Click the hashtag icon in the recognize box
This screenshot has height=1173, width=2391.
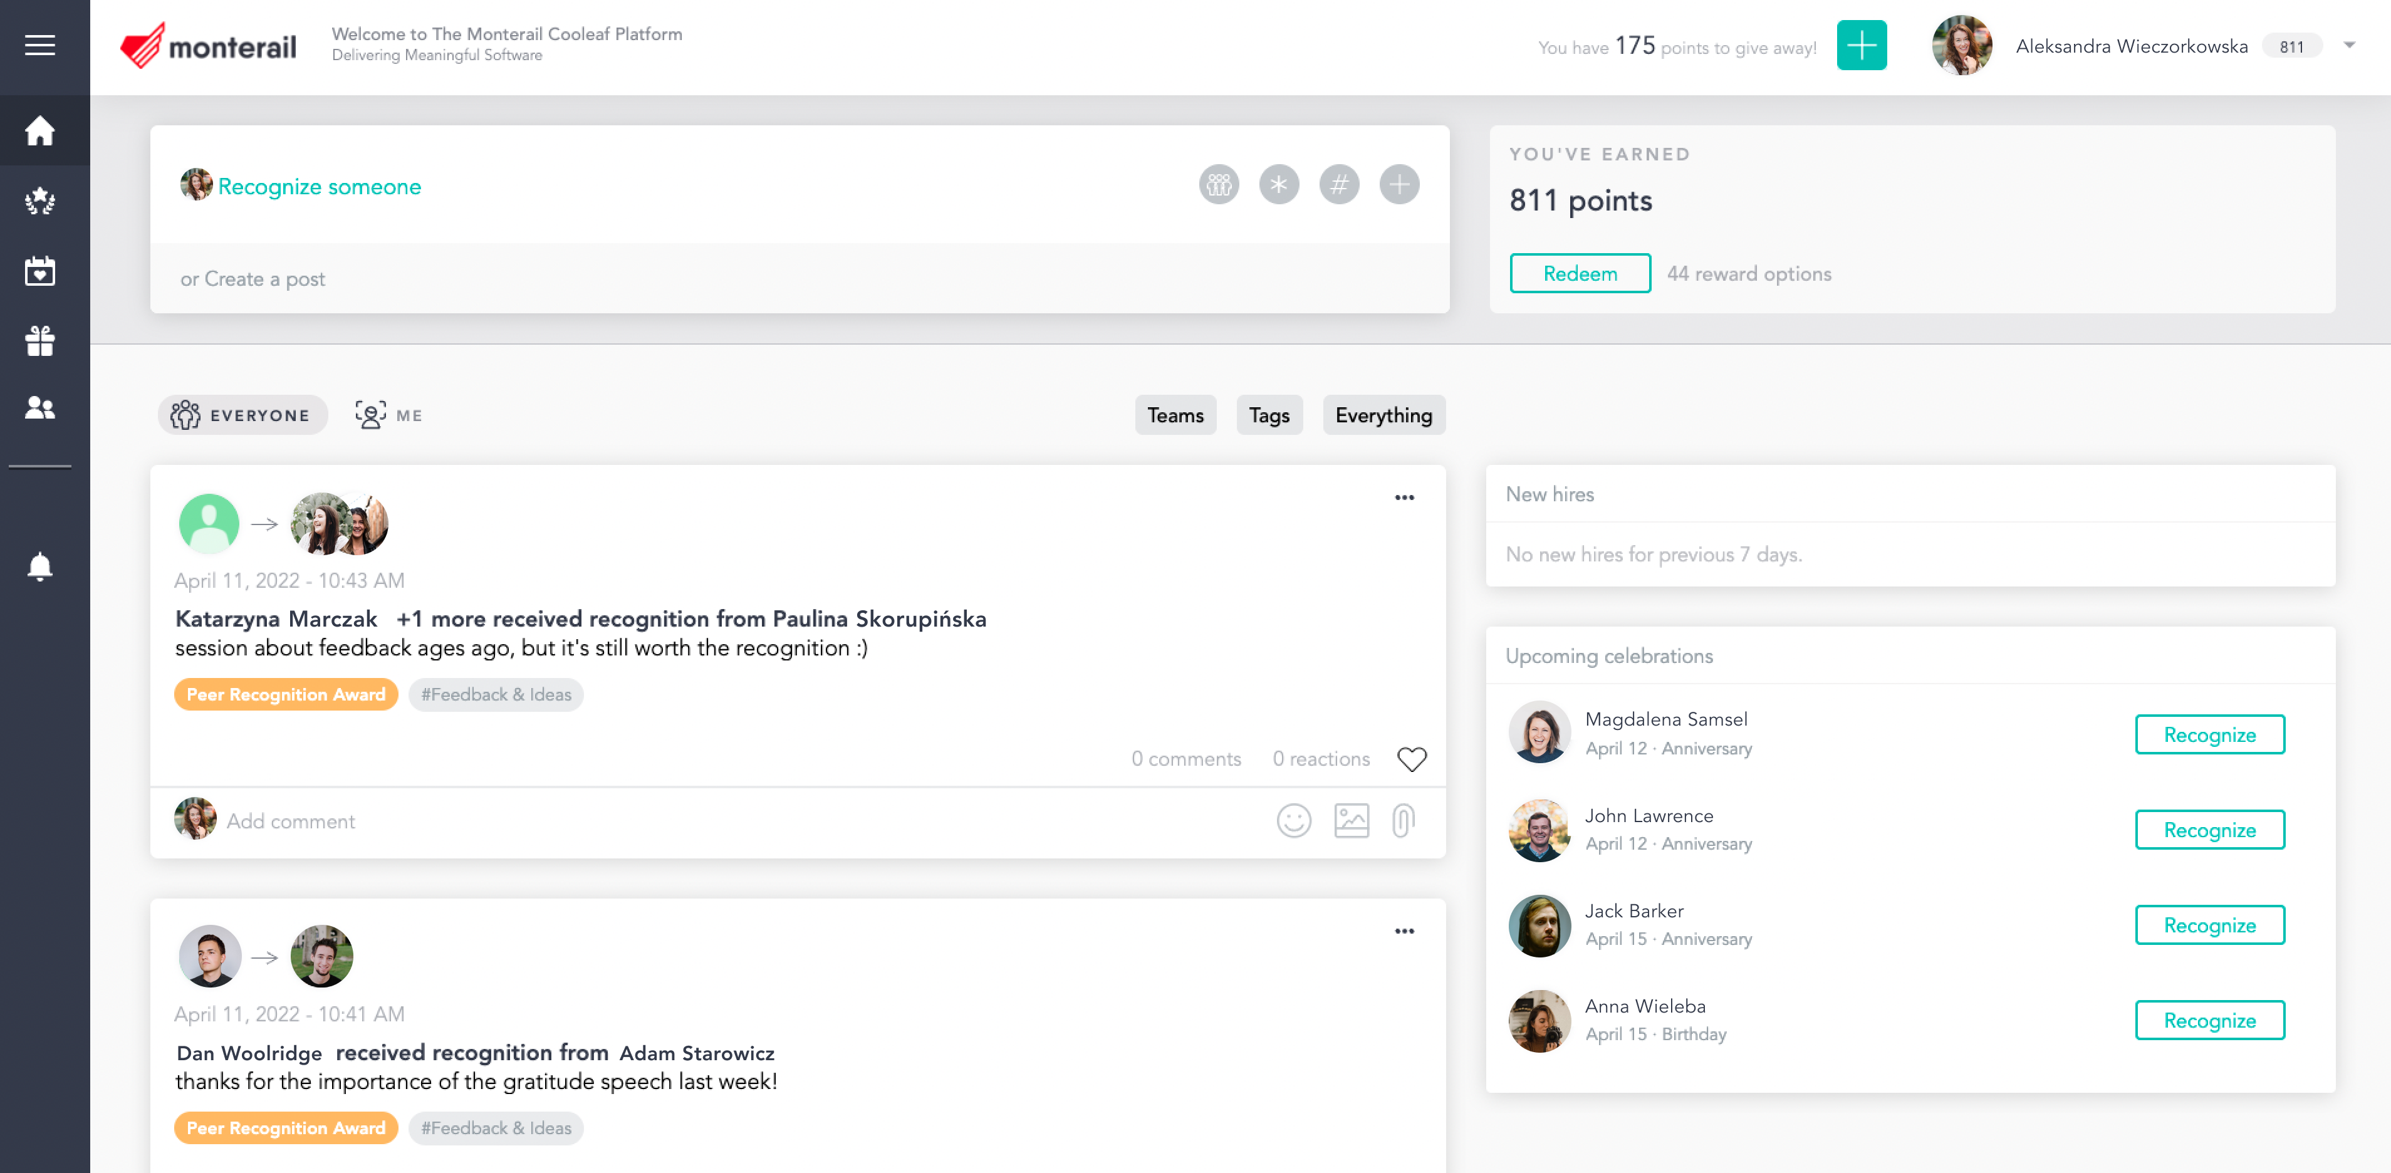pyautogui.click(x=1340, y=185)
